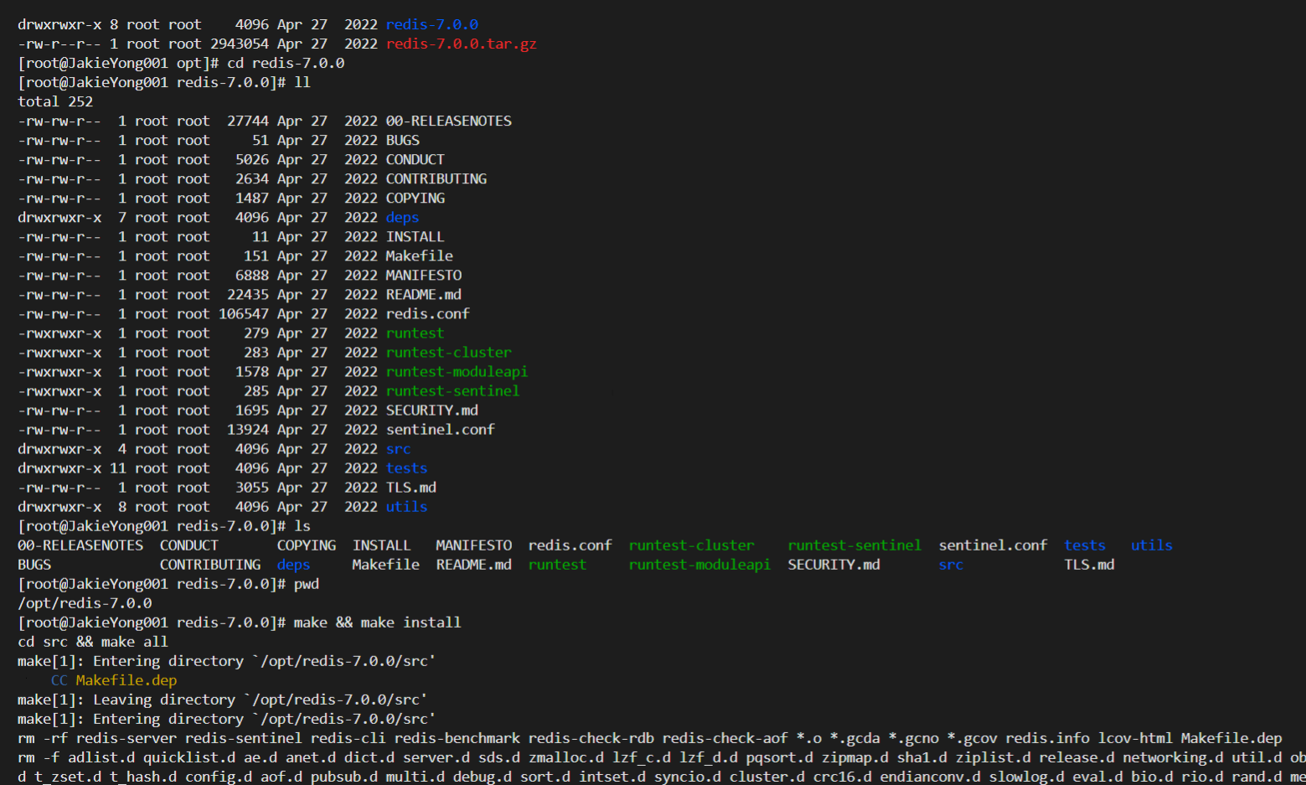Click the red redis-7.0.0.tar.gz filename
The width and height of the screenshot is (1306, 785).
(x=461, y=44)
